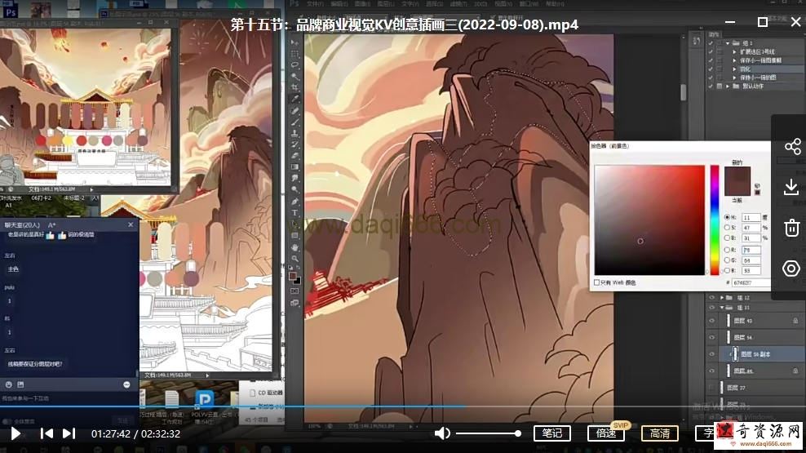Click the H value input field
Viewport: 806px width, 453px height.
tap(751, 217)
